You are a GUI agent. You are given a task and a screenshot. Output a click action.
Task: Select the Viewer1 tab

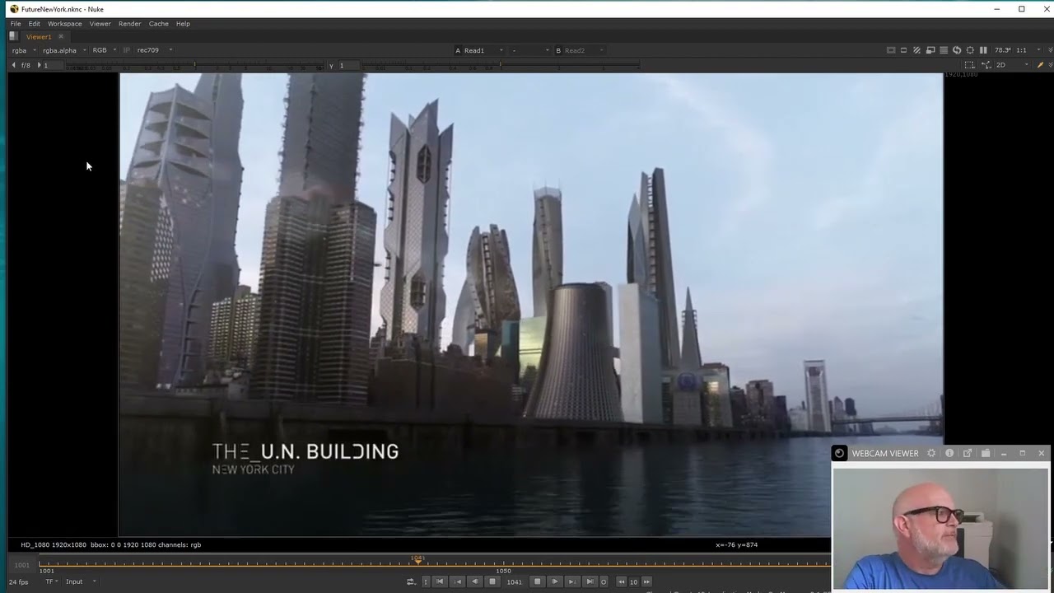(39, 37)
